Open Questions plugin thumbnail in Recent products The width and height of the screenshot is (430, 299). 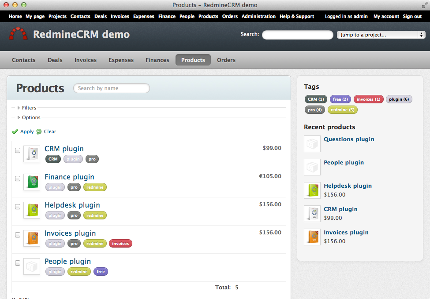312,144
